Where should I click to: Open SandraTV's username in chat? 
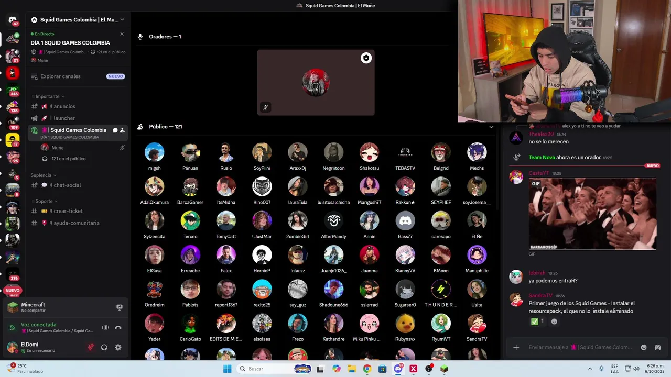(540, 296)
